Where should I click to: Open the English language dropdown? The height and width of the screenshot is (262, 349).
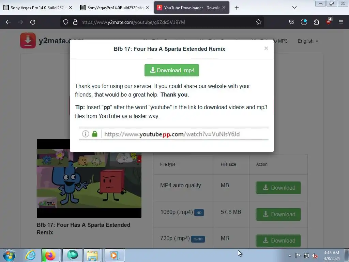pyautogui.click(x=308, y=41)
